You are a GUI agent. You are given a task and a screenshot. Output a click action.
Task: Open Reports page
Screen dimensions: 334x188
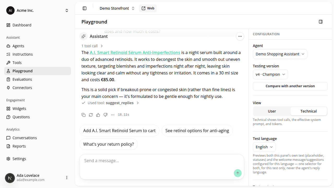(x=38, y=146)
